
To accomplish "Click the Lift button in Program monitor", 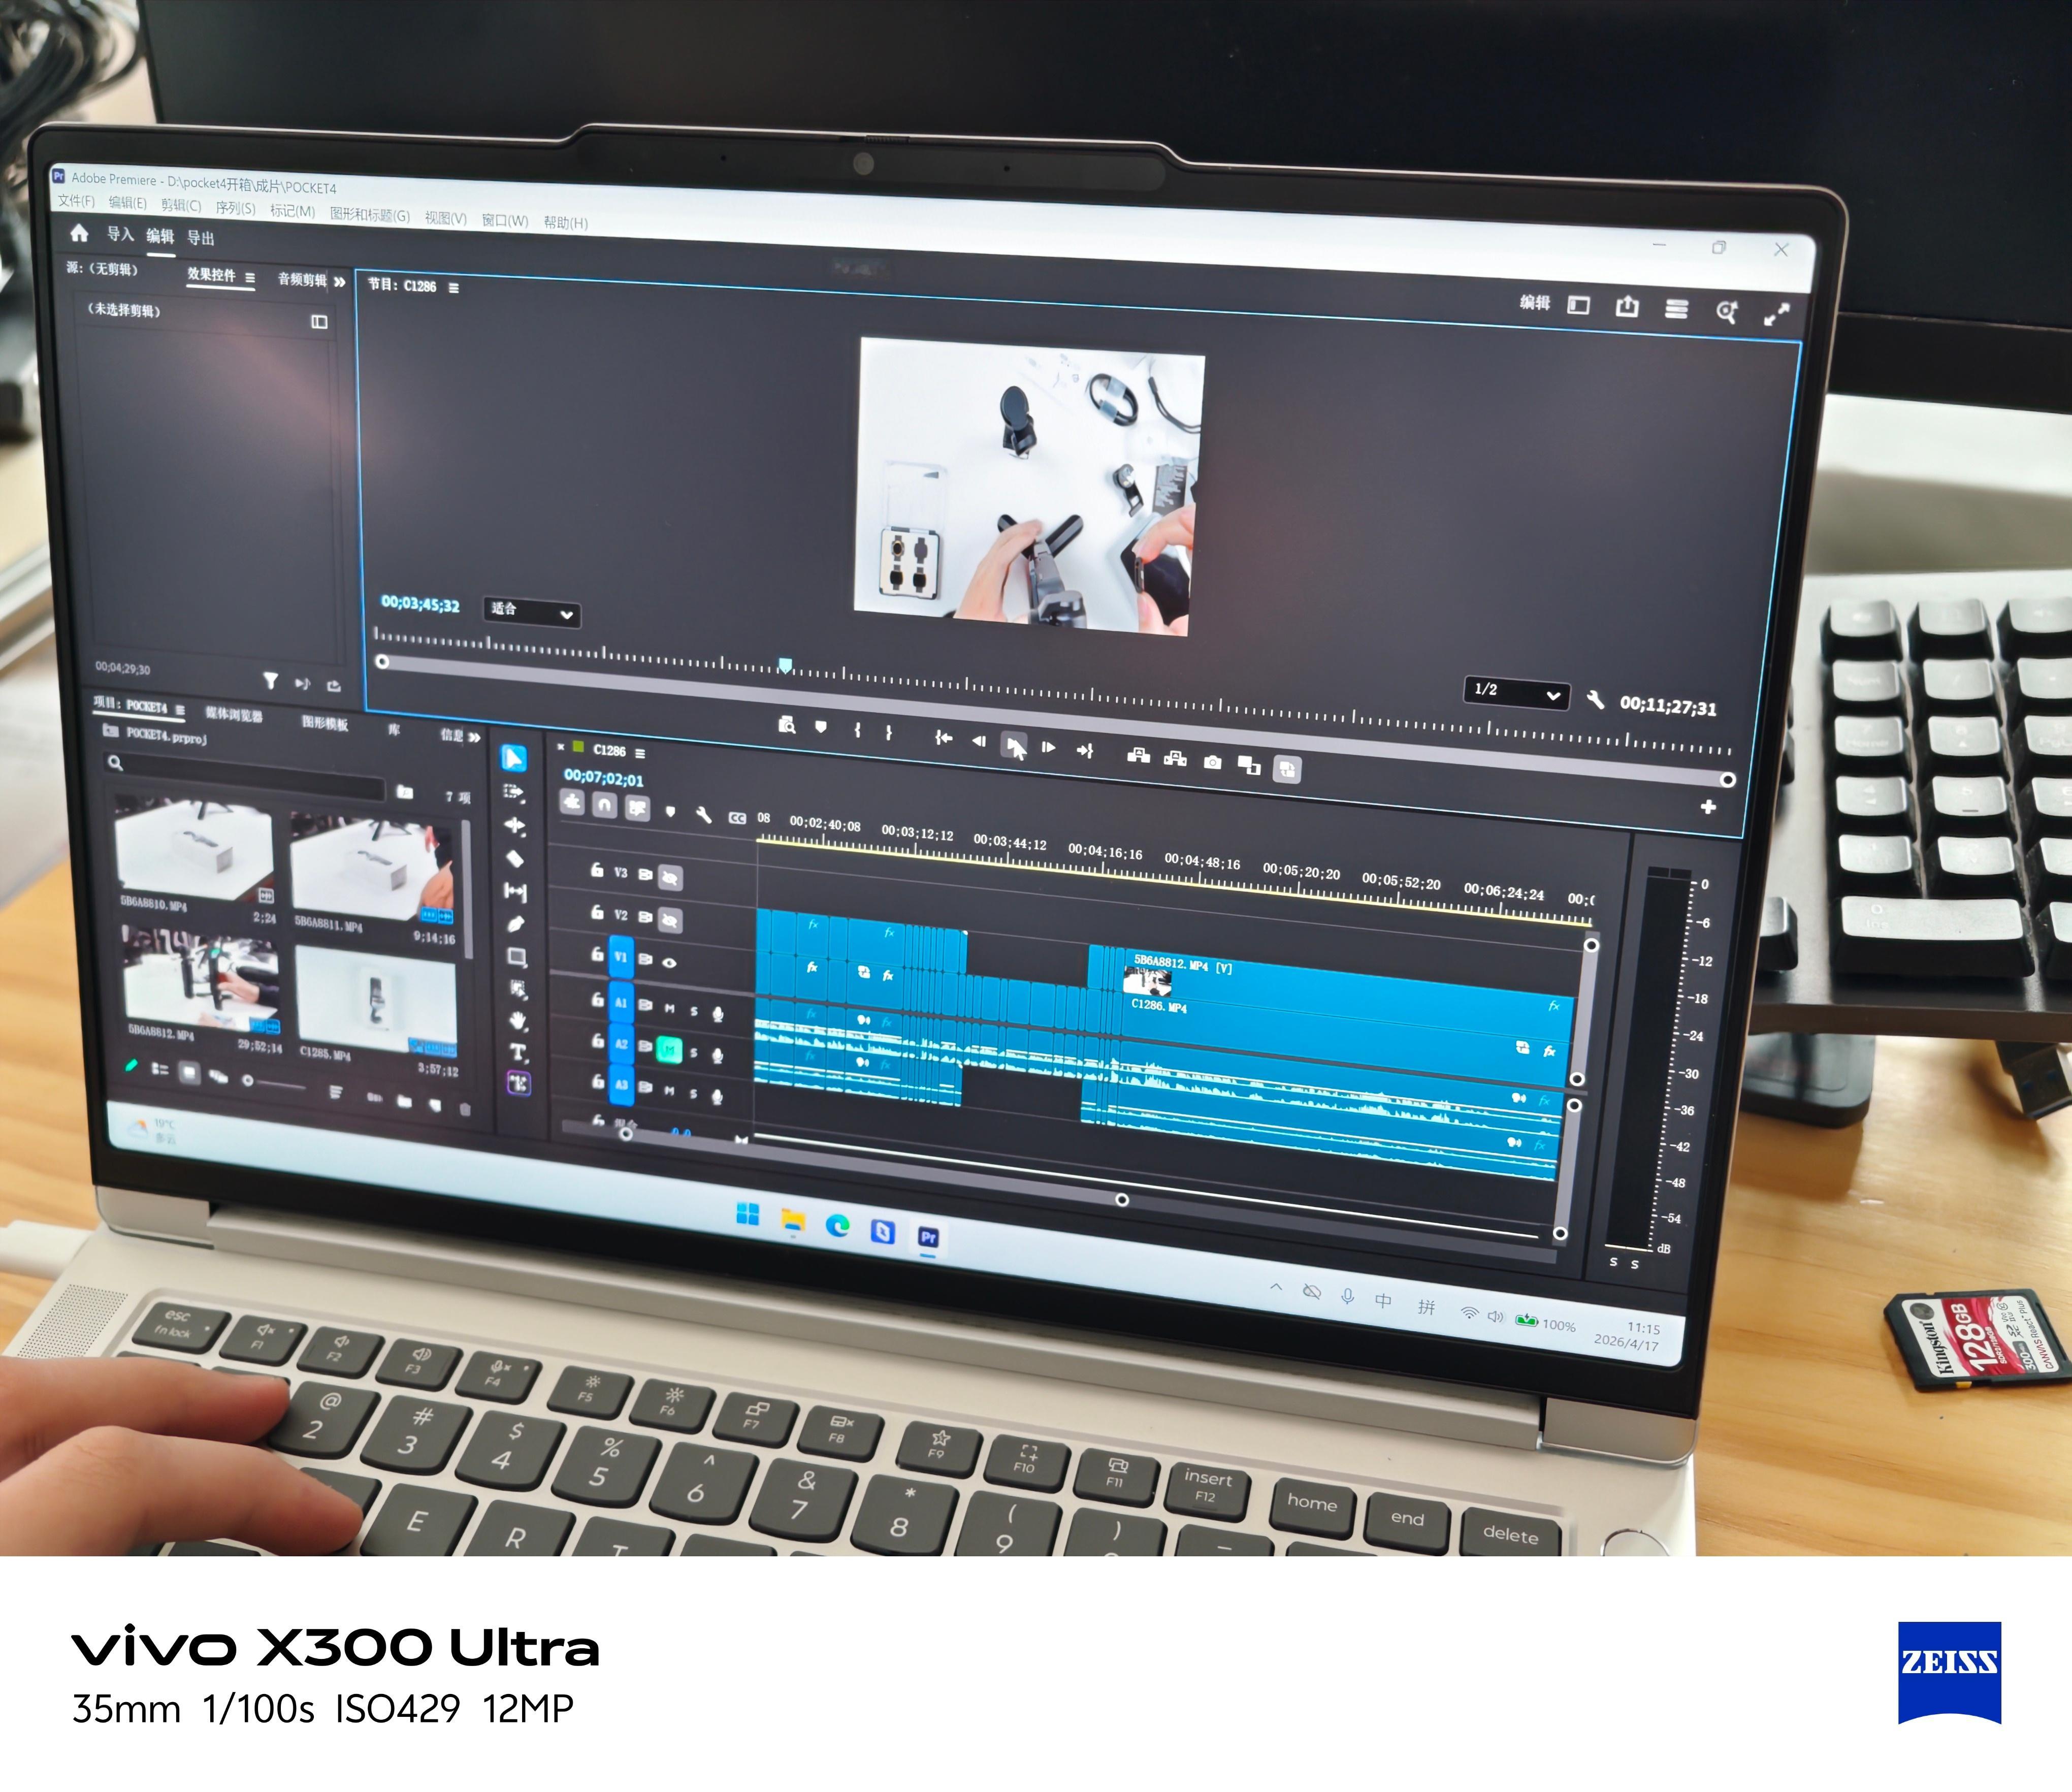I will [x=1138, y=755].
